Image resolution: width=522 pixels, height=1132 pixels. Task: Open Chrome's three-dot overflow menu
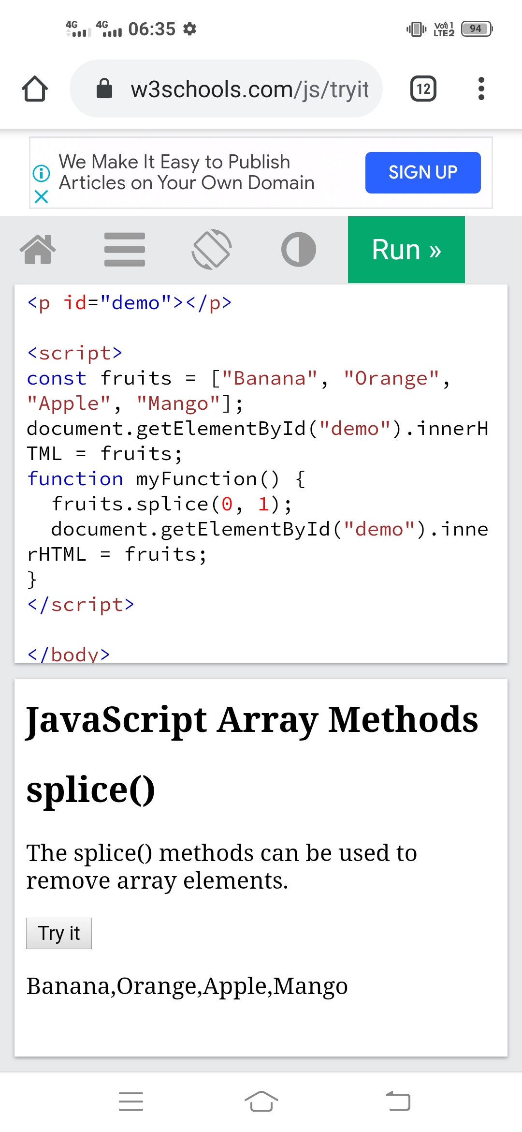480,89
